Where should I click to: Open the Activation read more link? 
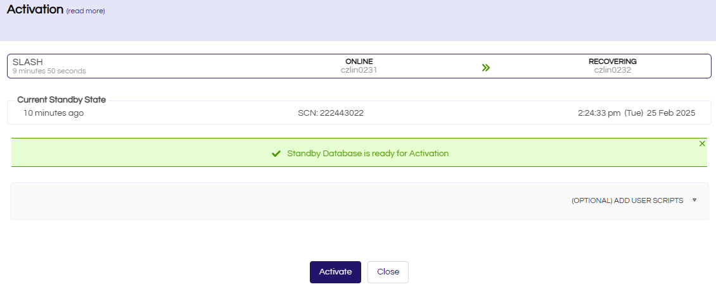(x=86, y=11)
